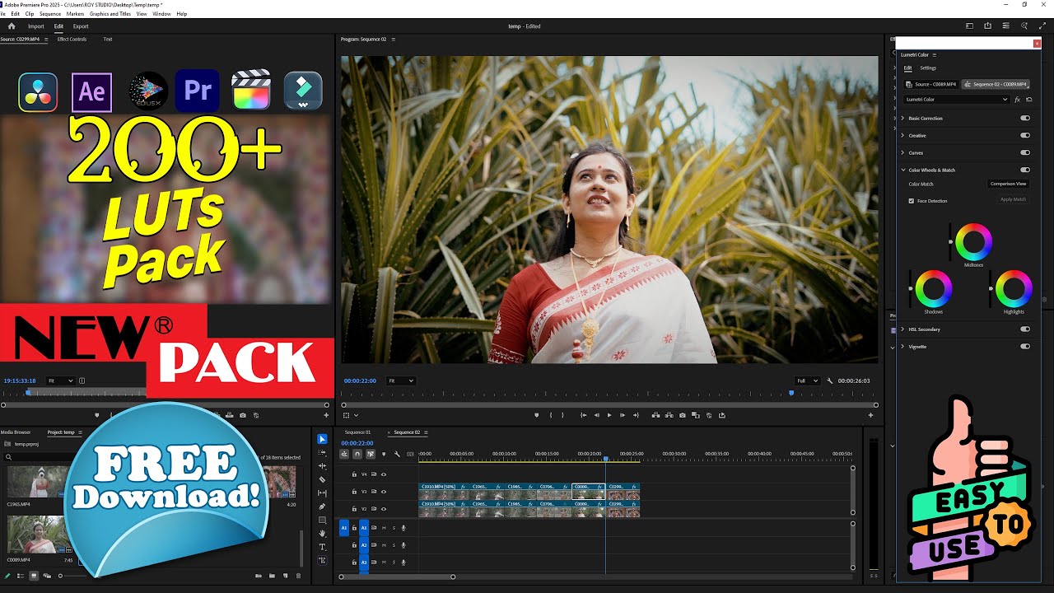The height and width of the screenshot is (593, 1054).
Task: Select the Selection tool in timeline toolbar
Action: coord(322,439)
